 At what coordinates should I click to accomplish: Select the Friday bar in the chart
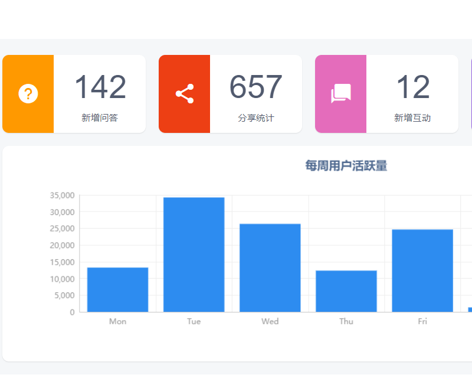[422, 271]
